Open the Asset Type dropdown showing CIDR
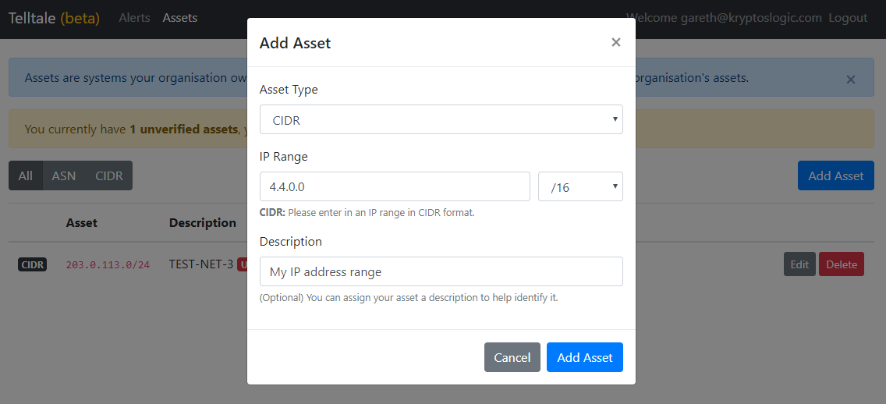The height and width of the screenshot is (404, 886). pyautogui.click(x=441, y=119)
